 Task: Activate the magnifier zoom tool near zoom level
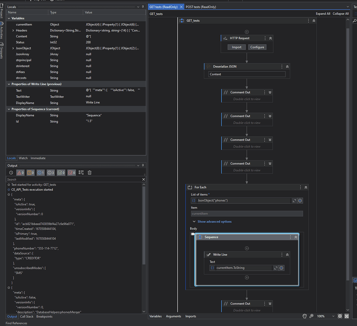311,316
